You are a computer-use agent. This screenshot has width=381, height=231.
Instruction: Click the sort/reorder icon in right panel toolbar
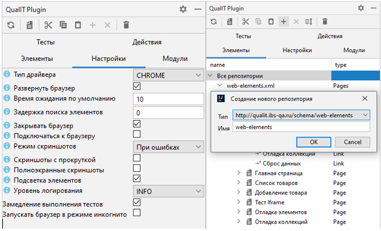point(309,21)
